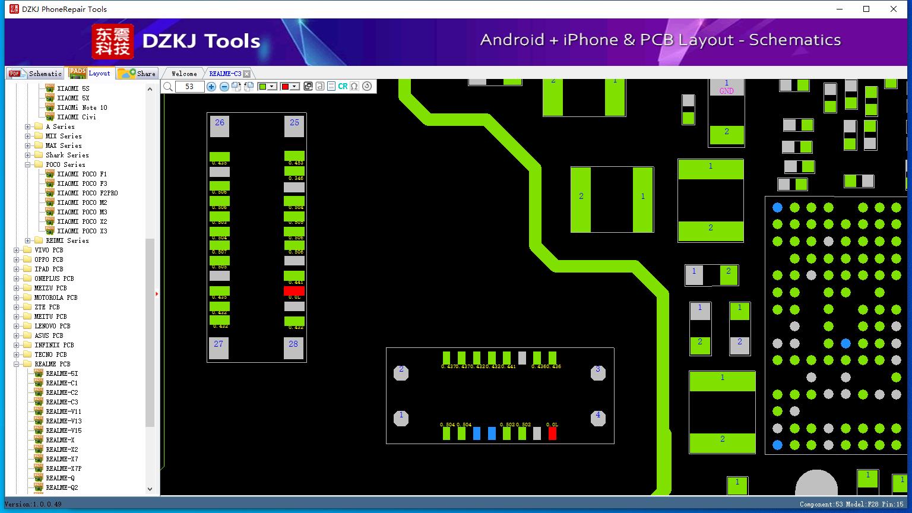Rotate board counter-clockwise using second rotate icon
The height and width of the screenshot is (513, 912).
249,87
